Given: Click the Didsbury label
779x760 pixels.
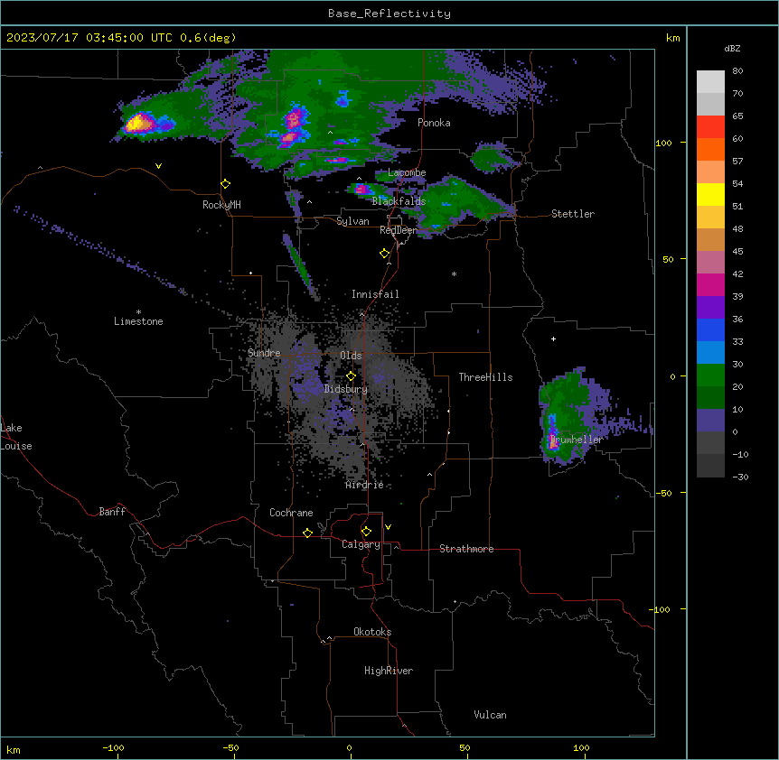Looking at the screenshot, I should [x=346, y=389].
